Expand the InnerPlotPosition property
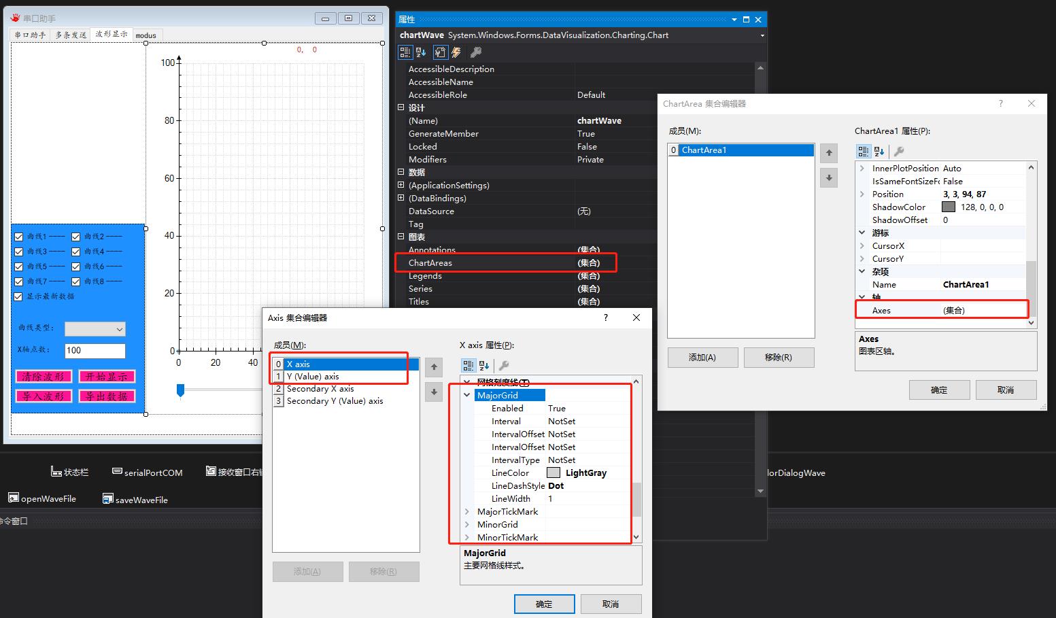1056x618 pixels. pos(862,168)
